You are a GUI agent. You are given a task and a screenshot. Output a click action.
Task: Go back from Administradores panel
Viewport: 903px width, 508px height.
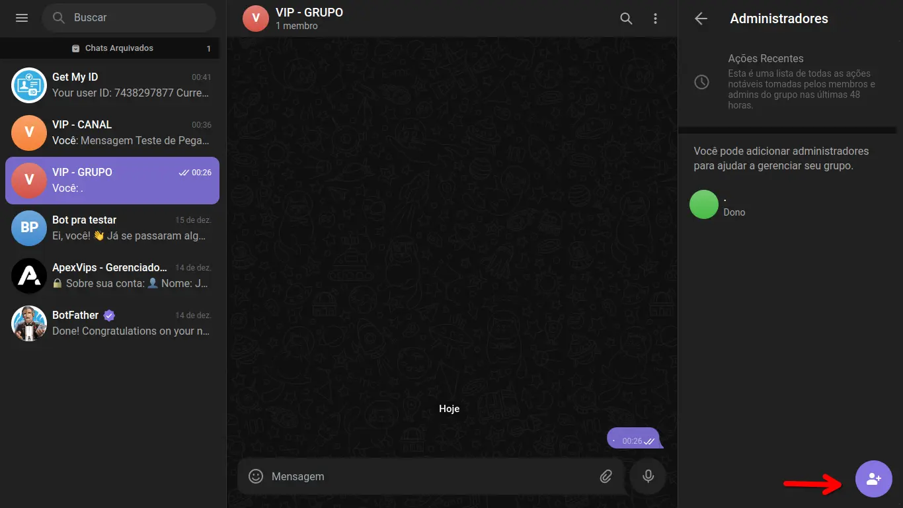coord(701,19)
